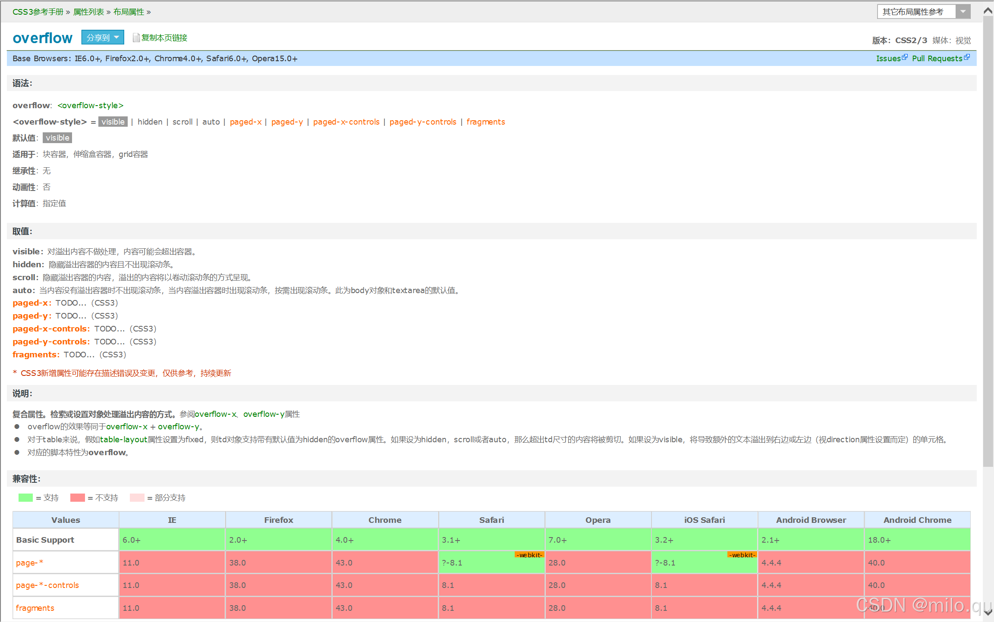
Task: Click the vertical scrollbar thumb
Action: (988, 241)
